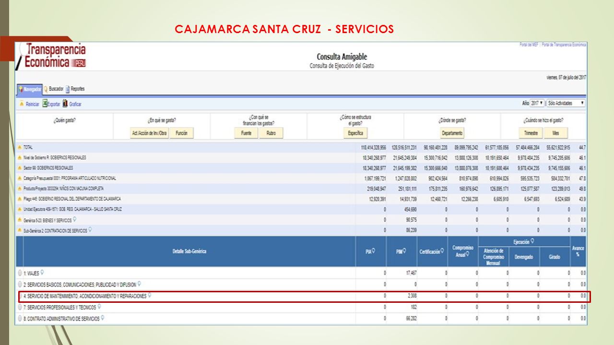This screenshot has width=614, height=345.
Task: Click the Avance % column header
Action: click(x=579, y=251)
